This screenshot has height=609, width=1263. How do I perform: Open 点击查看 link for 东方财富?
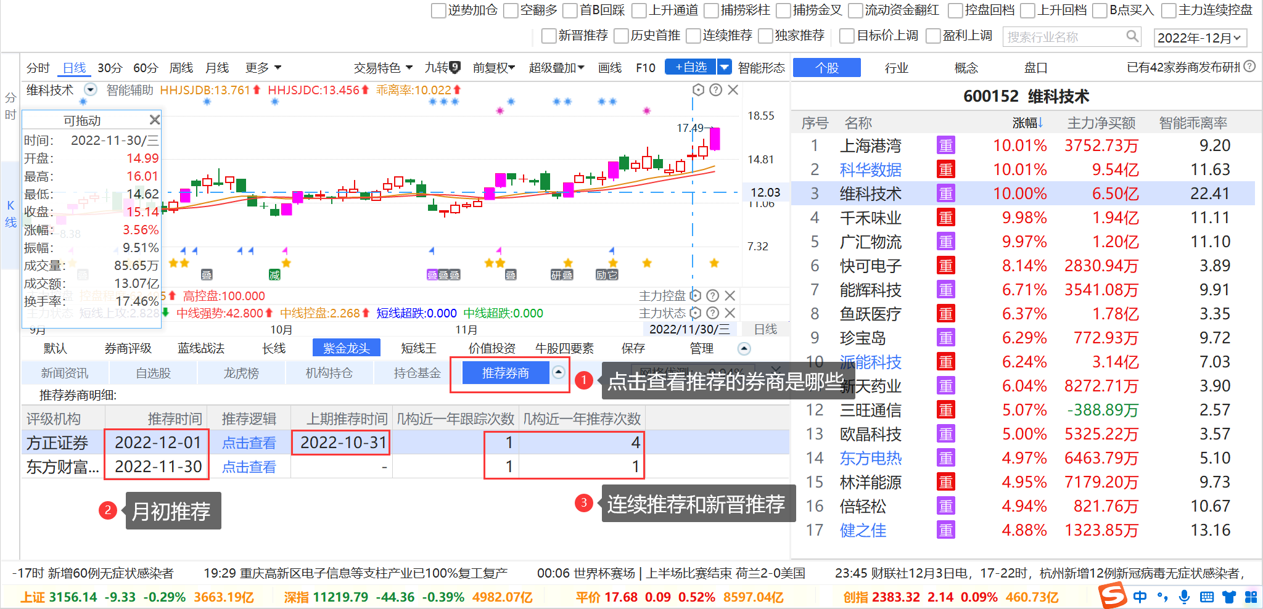[249, 467]
